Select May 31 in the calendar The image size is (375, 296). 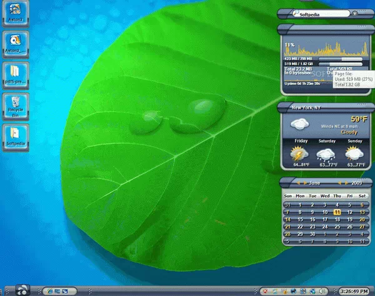(287, 205)
